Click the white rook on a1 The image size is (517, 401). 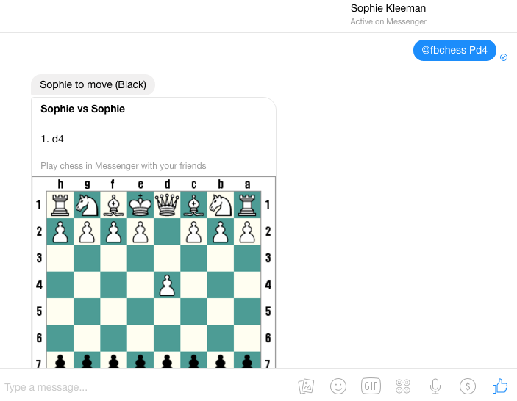click(247, 204)
